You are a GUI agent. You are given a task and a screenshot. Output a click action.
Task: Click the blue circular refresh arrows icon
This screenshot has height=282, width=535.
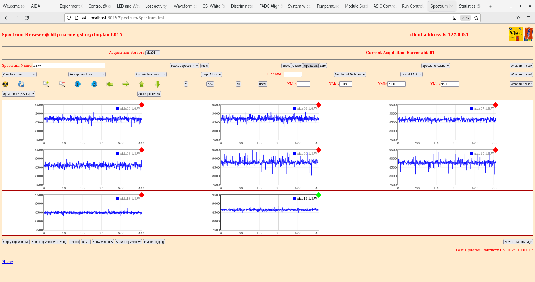21,84
